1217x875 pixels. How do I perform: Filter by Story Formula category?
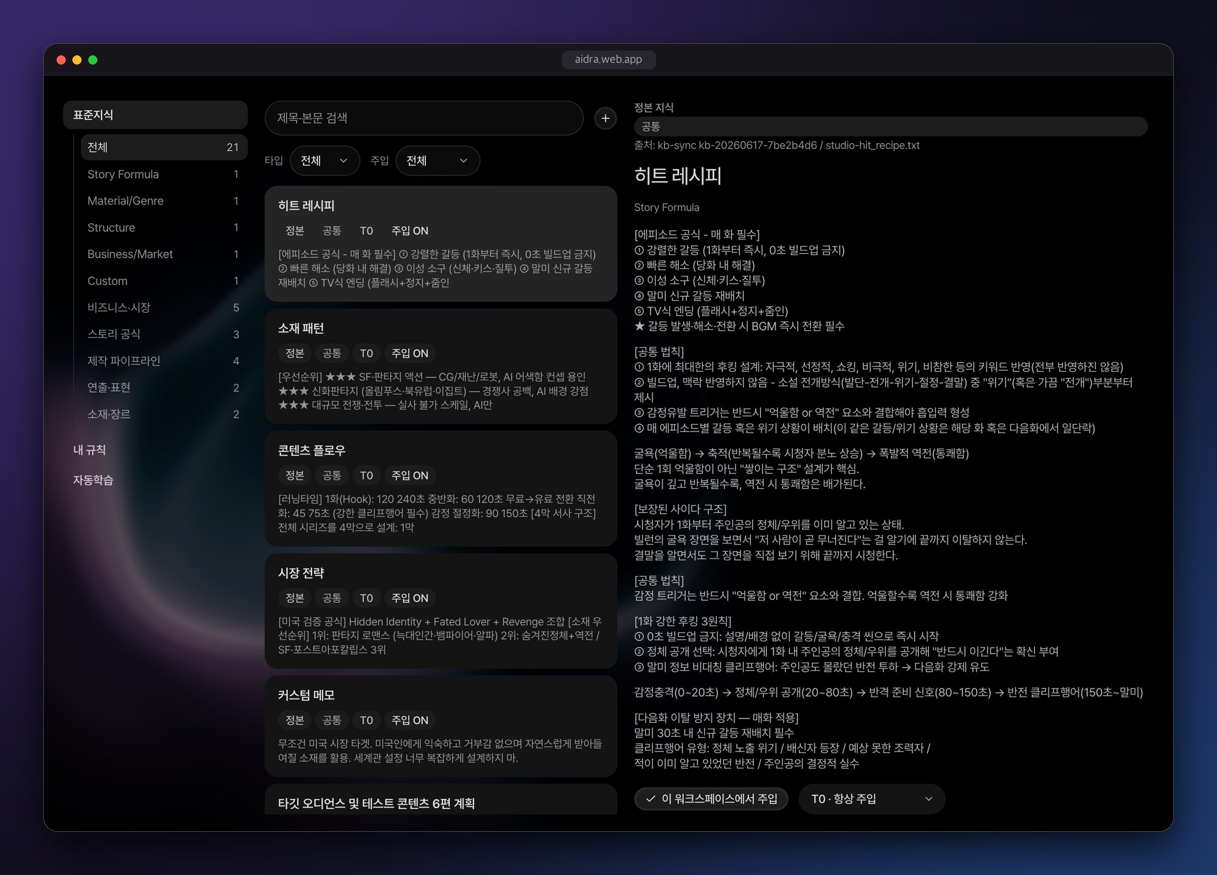(164, 174)
